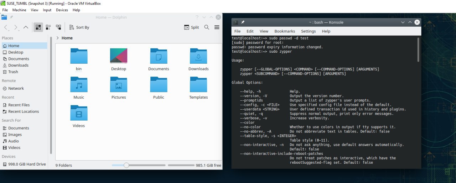Open VirtualBox Help menu
The height and width of the screenshot is (183, 456).
(76, 10)
